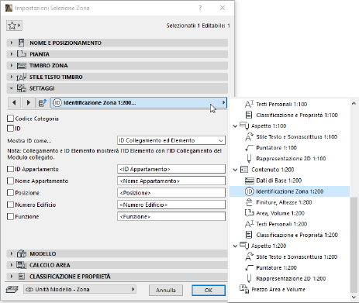This screenshot has height=303, width=359.
Task: Click the page list scrollbar up arrow
Action: click(x=354, y=103)
